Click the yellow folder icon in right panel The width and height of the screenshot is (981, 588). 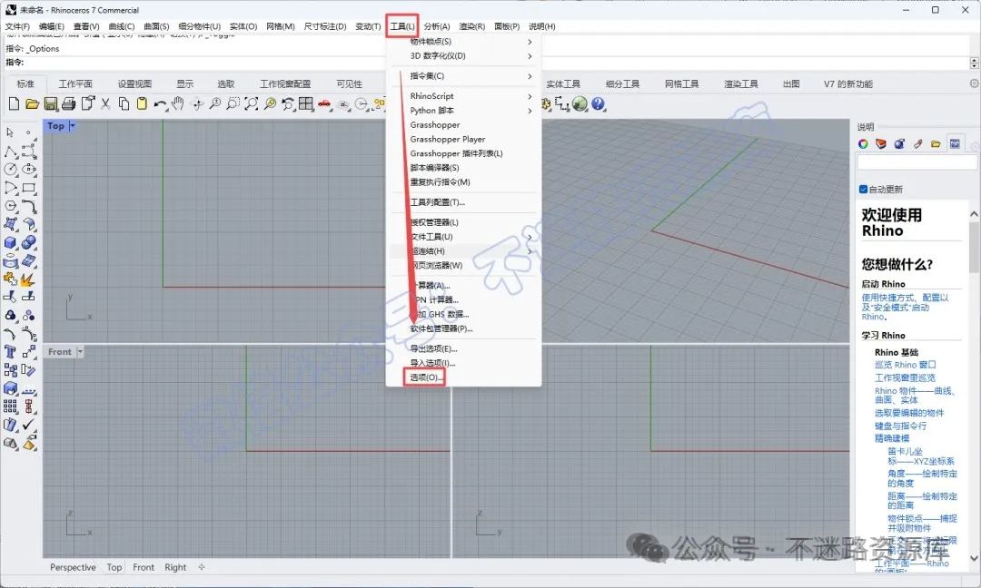pos(936,143)
